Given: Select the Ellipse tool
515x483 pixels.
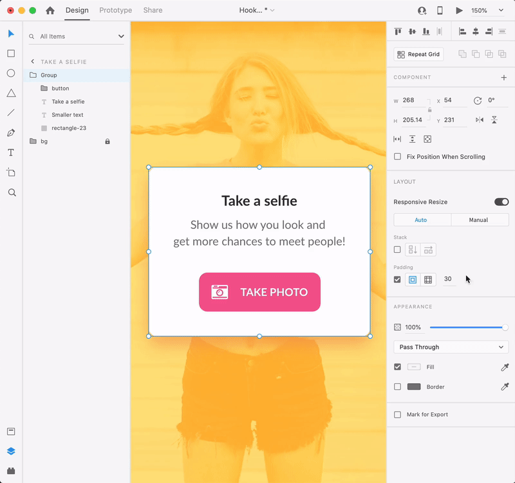Looking at the screenshot, I should (x=11, y=73).
